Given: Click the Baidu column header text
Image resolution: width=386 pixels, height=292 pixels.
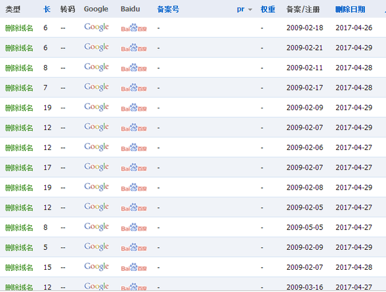Looking at the screenshot, I should tap(130, 9).
